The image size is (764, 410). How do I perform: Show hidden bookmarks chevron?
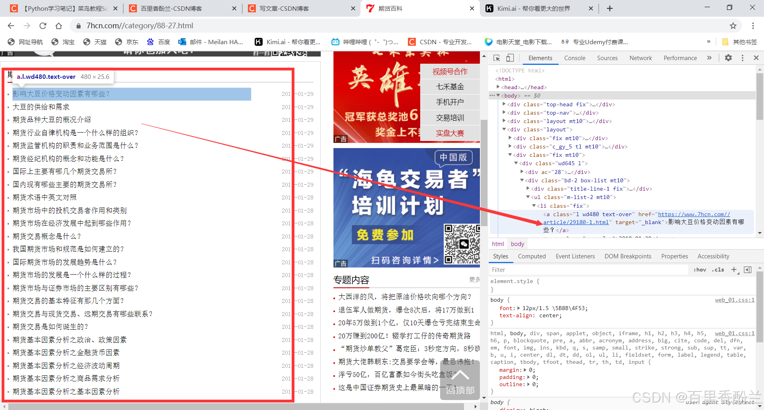click(709, 42)
